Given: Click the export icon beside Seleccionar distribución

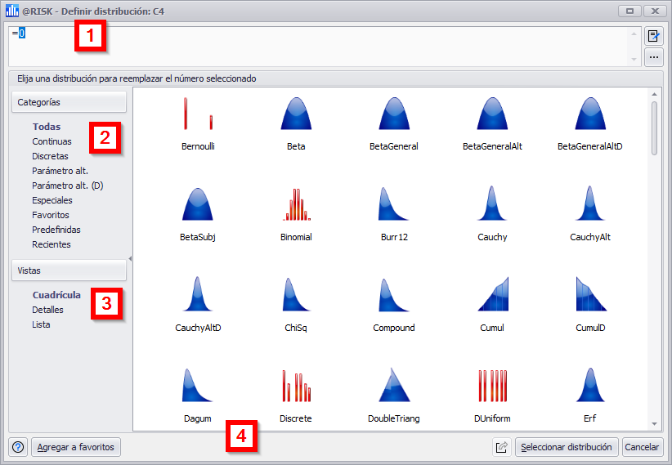Looking at the screenshot, I should (x=501, y=447).
